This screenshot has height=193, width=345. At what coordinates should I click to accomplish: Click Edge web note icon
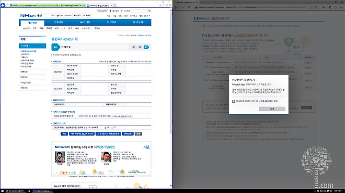click(x=330, y=7)
